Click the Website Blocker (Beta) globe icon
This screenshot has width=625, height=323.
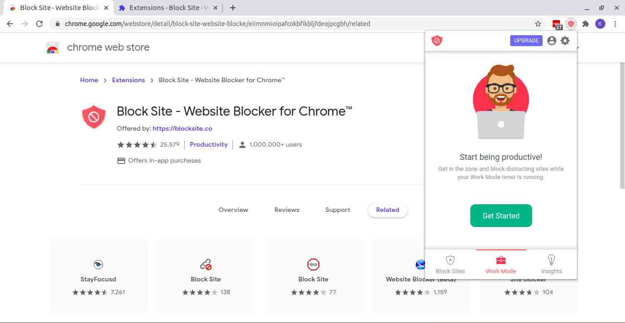[420, 264]
